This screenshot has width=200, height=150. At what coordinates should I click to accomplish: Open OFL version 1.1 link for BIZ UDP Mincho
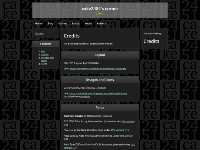tap(128, 121)
